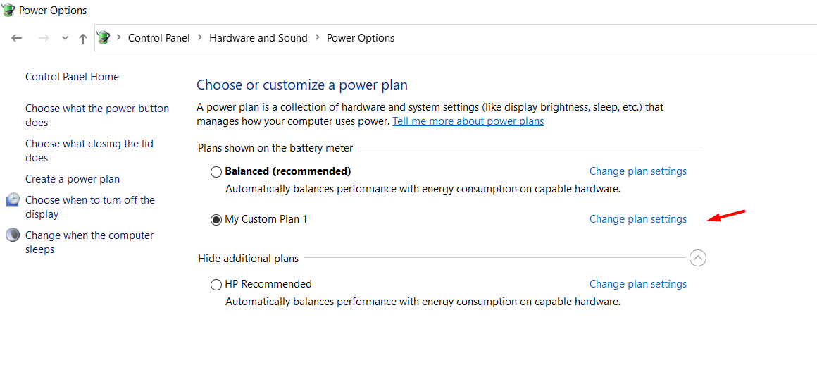
Task: Navigate to Hardware and Sound breadcrumb
Action: [x=258, y=38]
